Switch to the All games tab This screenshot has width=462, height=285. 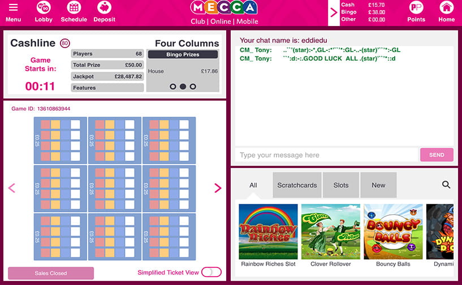pos(253,185)
